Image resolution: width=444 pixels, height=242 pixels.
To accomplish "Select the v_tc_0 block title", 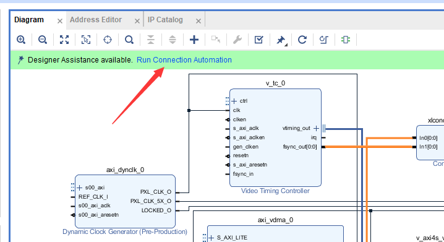I will 275,84.
